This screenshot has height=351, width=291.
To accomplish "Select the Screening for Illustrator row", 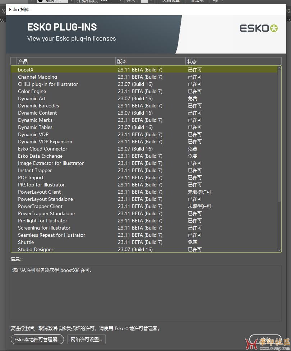I will (144, 228).
